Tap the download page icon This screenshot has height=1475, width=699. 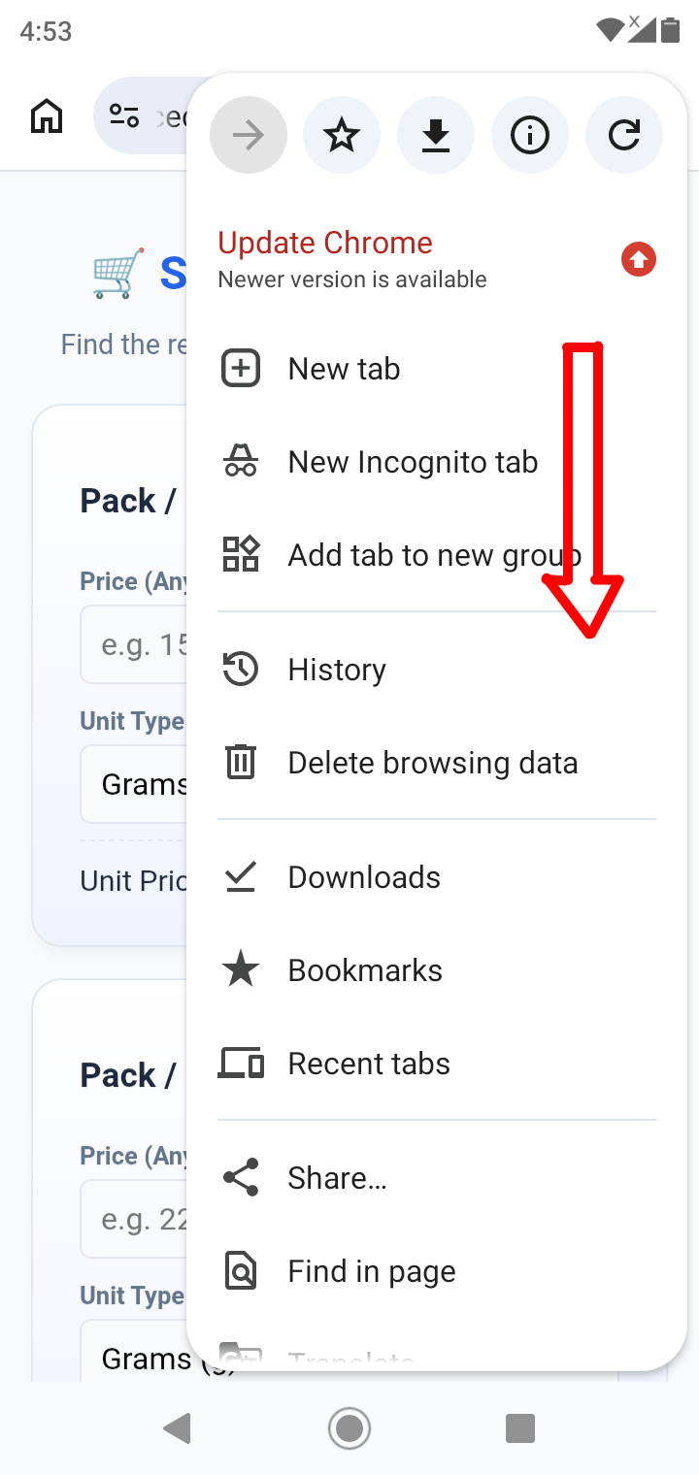(x=436, y=136)
